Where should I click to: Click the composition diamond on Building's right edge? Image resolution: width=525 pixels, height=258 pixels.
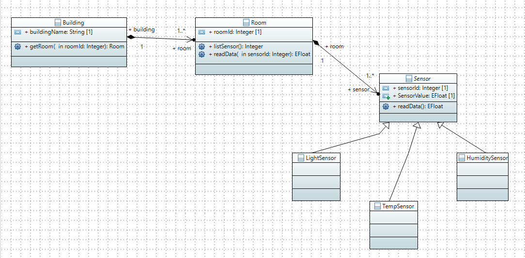point(130,37)
